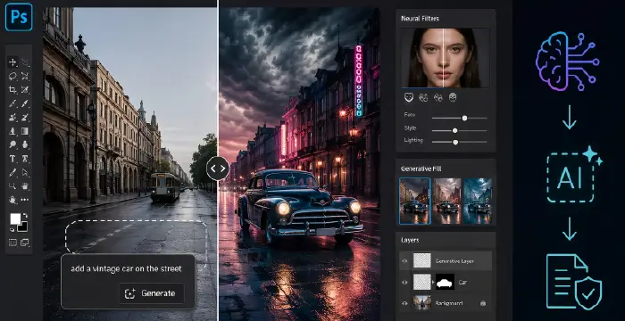The width and height of the screenshot is (625, 321).
Task: Toggle Quick Mask mode icon
Action: click(12, 242)
